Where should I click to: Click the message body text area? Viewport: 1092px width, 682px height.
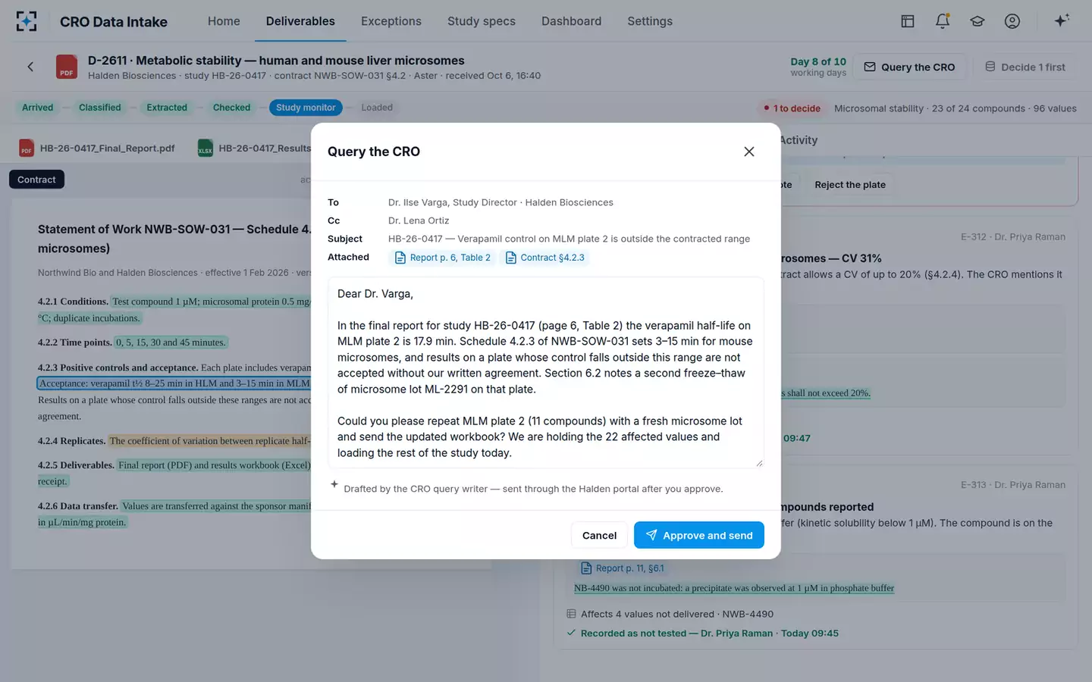click(x=546, y=372)
